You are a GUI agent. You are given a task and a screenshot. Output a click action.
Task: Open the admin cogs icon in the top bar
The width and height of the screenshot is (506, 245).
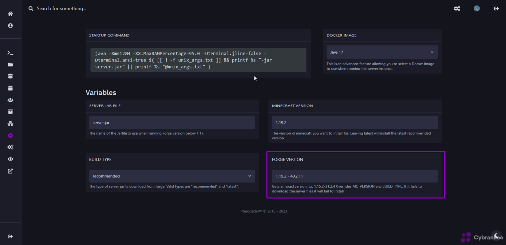457,9
